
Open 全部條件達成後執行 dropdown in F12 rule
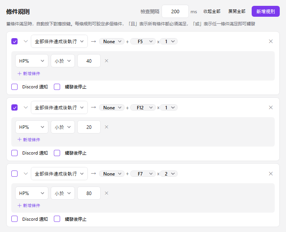[59, 107]
